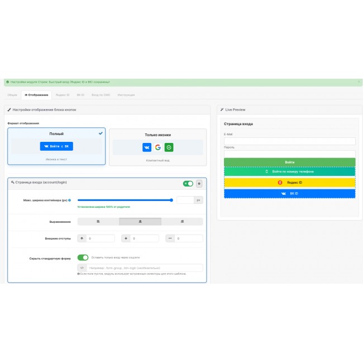Click the VK icon in the icons-only card
Viewport: 363px width, 363px height.
pos(147,147)
